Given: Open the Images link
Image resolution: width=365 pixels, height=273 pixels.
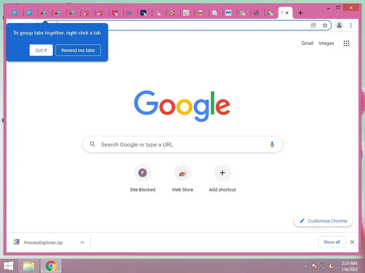Looking at the screenshot, I should pos(326,43).
